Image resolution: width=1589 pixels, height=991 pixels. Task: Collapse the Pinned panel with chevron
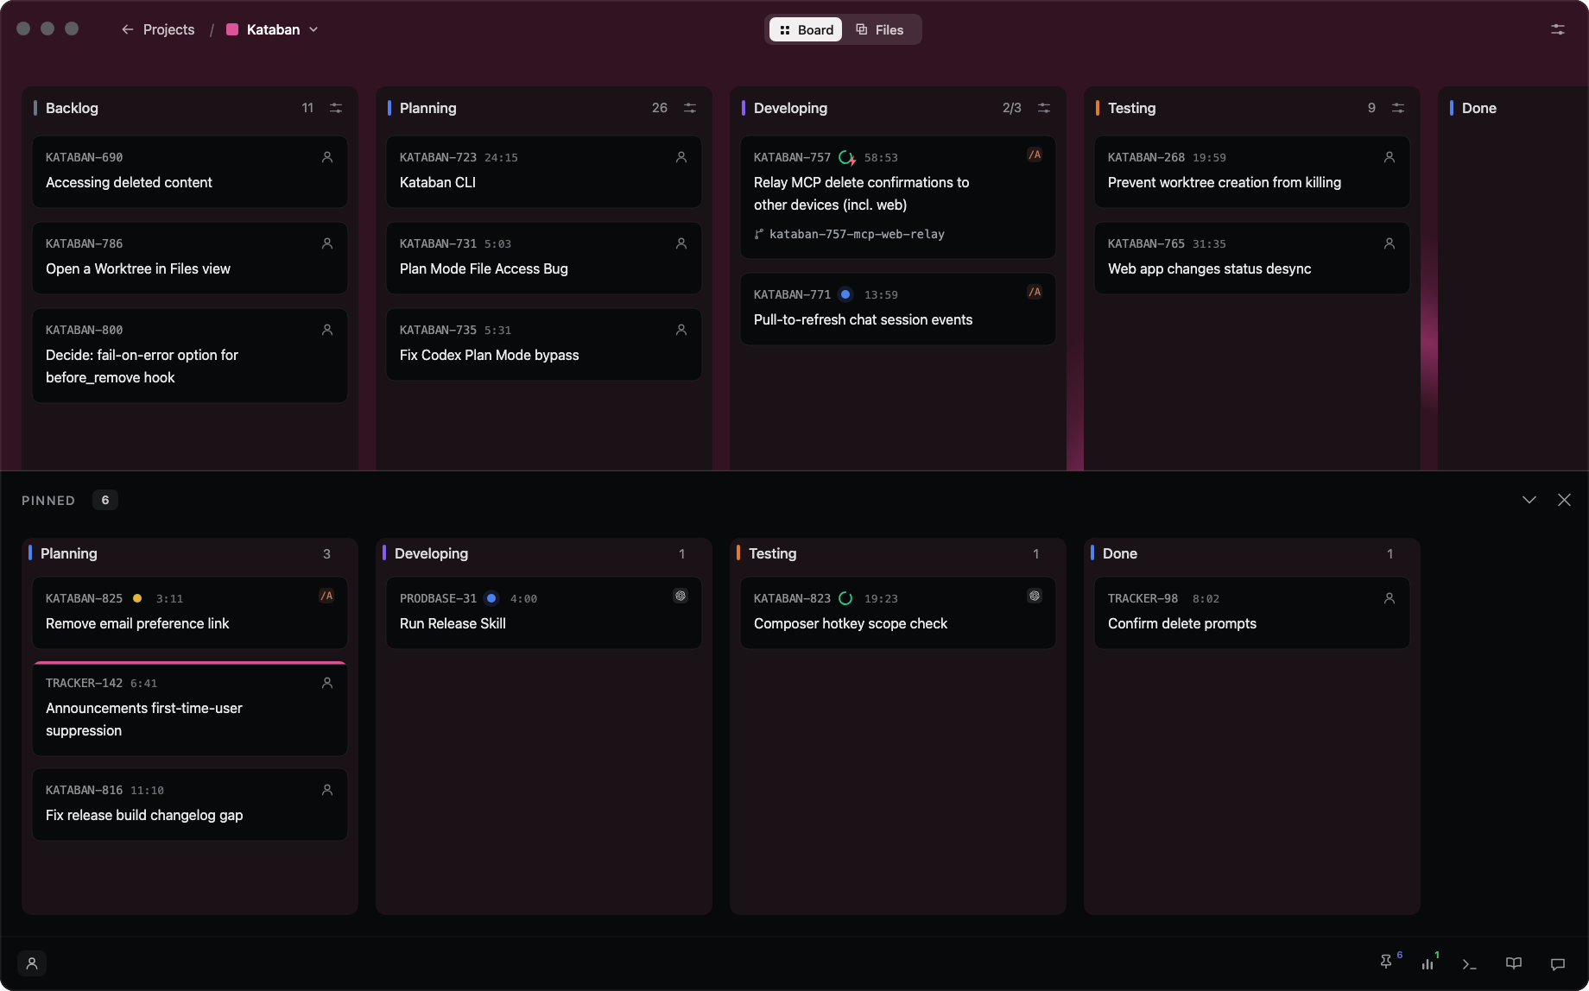[x=1529, y=500]
